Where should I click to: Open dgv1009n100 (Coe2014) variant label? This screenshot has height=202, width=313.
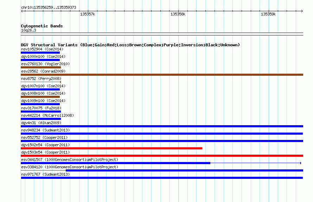click(x=43, y=101)
